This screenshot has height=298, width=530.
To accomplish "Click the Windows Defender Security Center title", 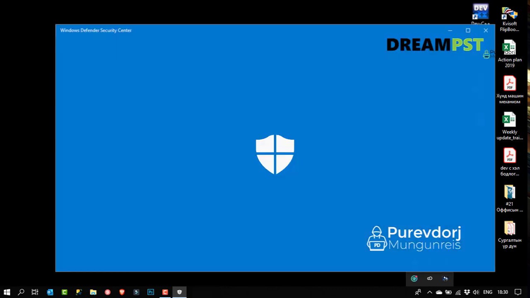I will (x=96, y=30).
